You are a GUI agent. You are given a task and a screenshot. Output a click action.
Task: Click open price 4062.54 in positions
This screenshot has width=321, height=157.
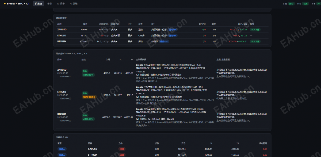pos(182,149)
